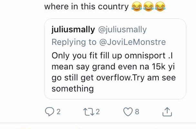
Task: Open the juliusmally display name profile
Action: pyautogui.click(x=73, y=30)
